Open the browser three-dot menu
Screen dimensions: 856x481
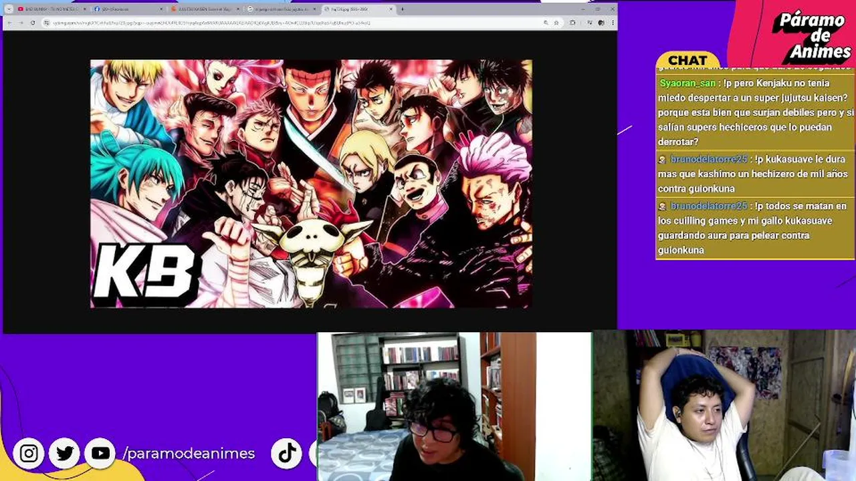[x=612, y=23]
